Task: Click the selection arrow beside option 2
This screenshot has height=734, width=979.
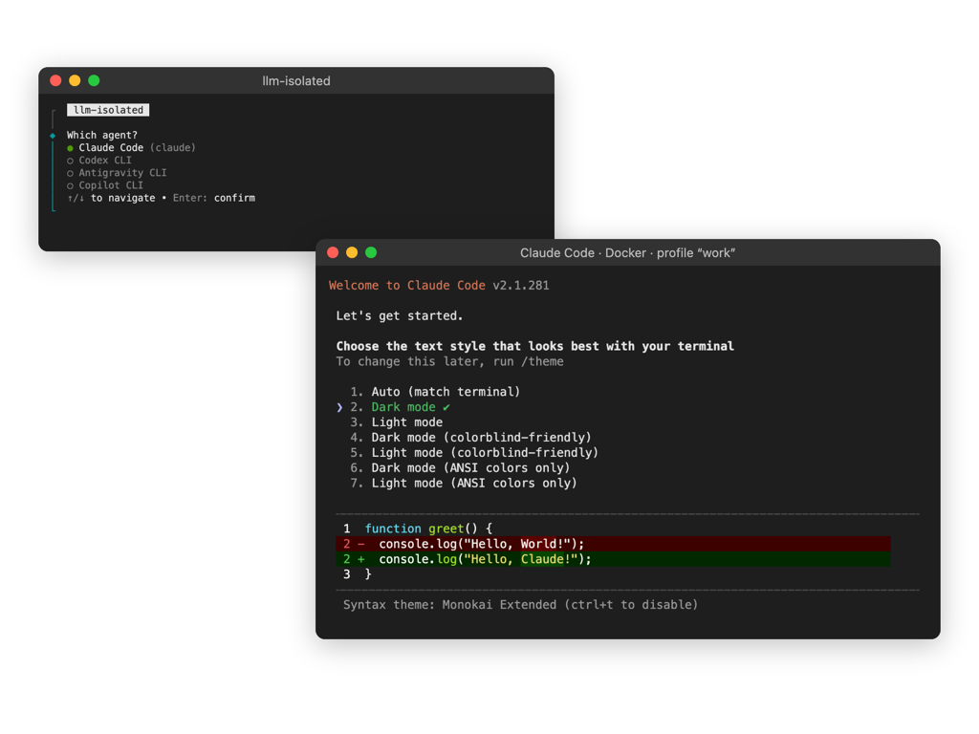Action: pos(339,407)
